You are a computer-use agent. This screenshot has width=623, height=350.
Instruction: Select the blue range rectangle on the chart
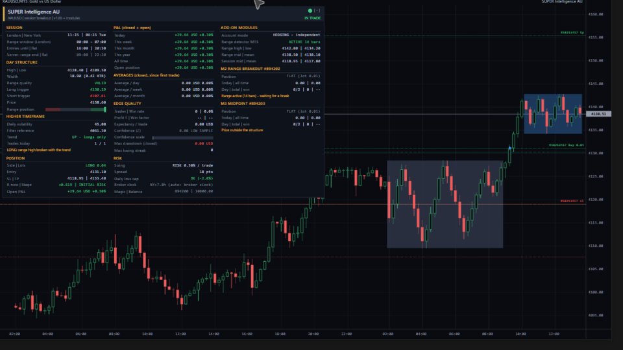553,114
